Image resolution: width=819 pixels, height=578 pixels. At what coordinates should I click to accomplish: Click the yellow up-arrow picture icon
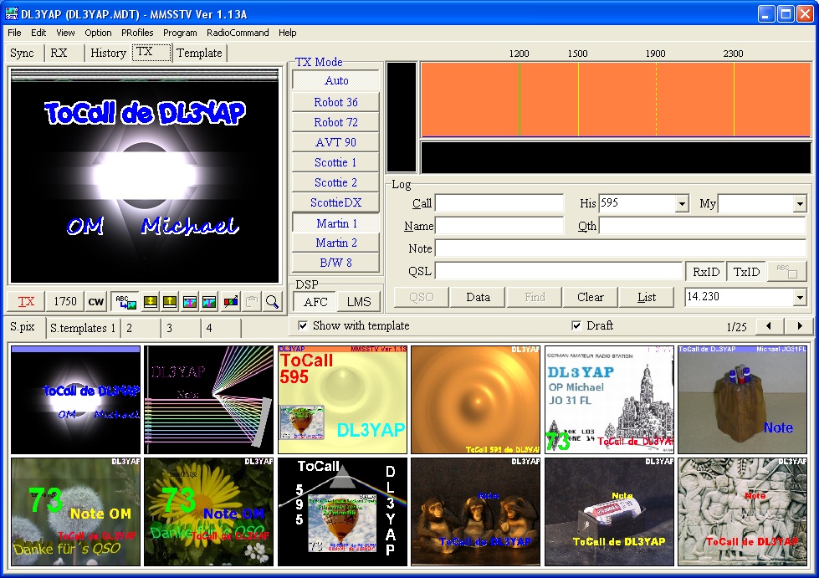tap(170, 301)
